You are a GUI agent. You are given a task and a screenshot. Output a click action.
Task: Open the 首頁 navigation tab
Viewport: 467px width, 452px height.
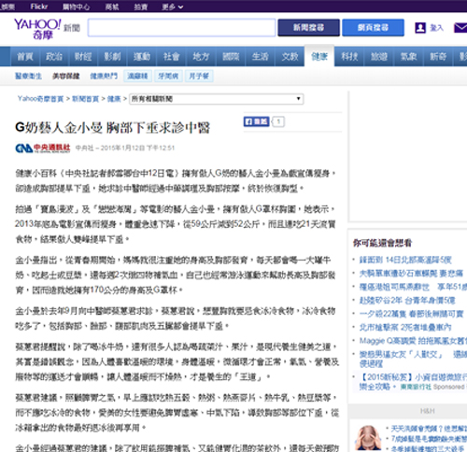point(25,56)
